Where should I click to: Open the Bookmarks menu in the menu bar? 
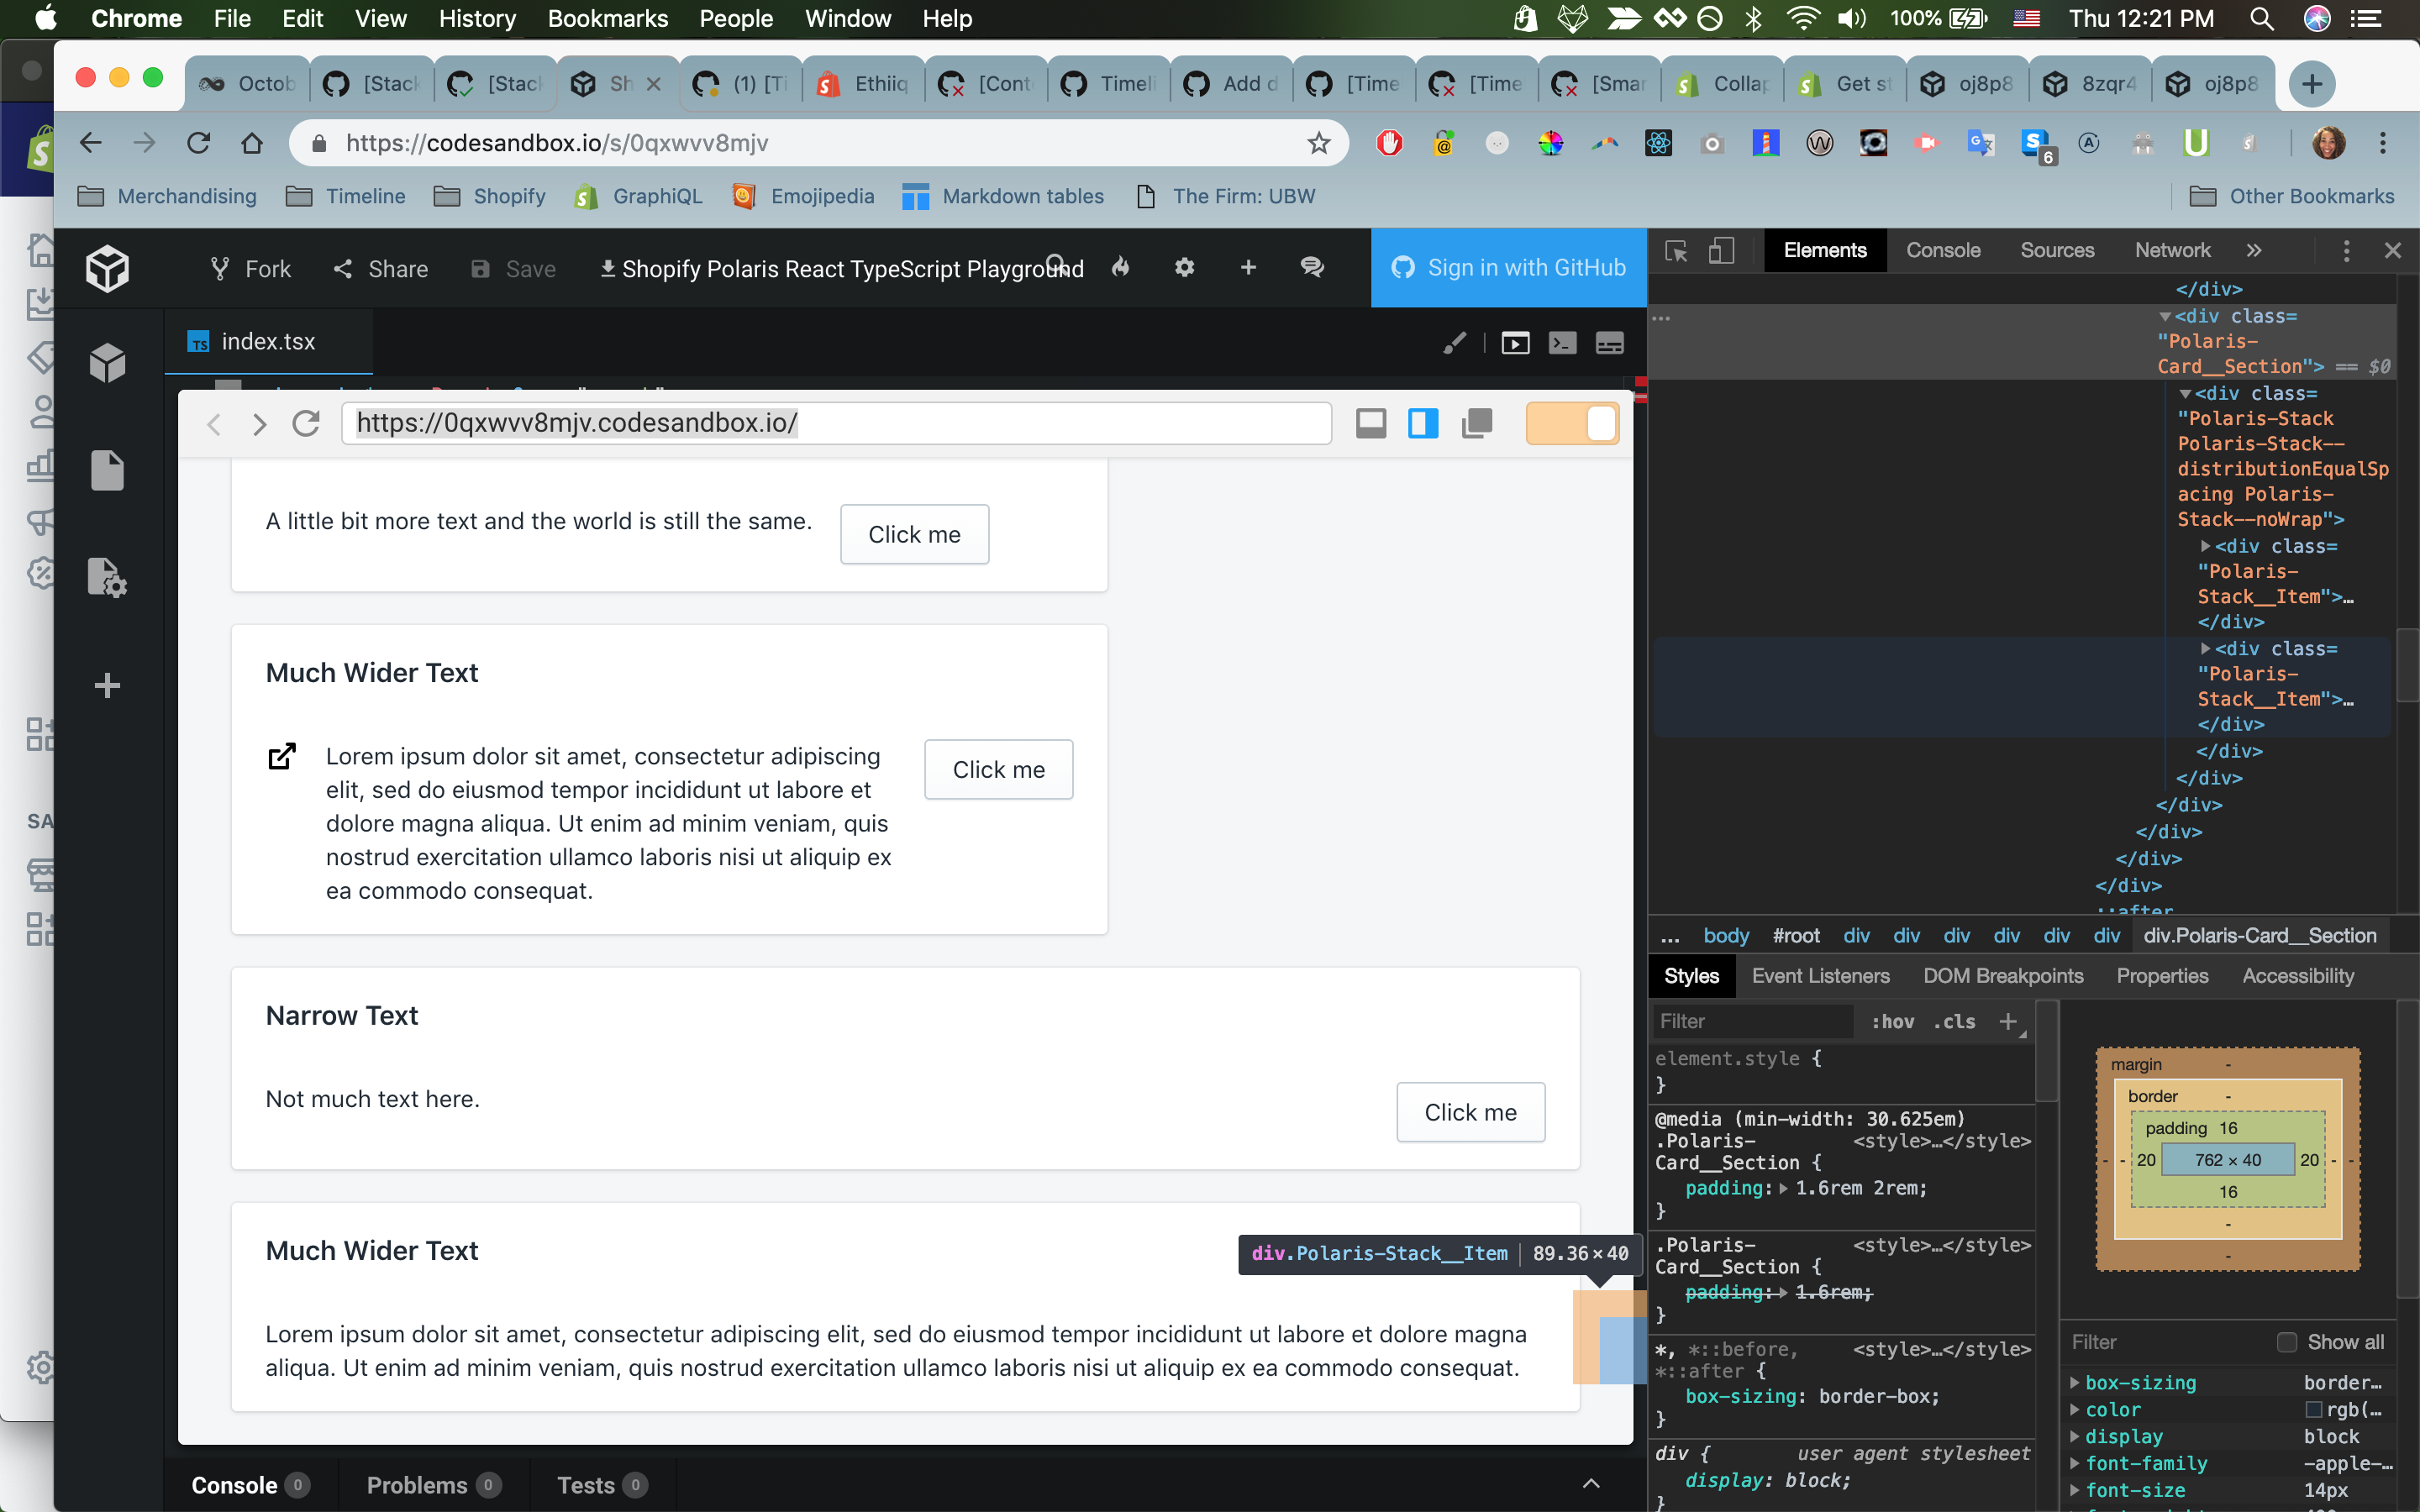pos(607,18)
